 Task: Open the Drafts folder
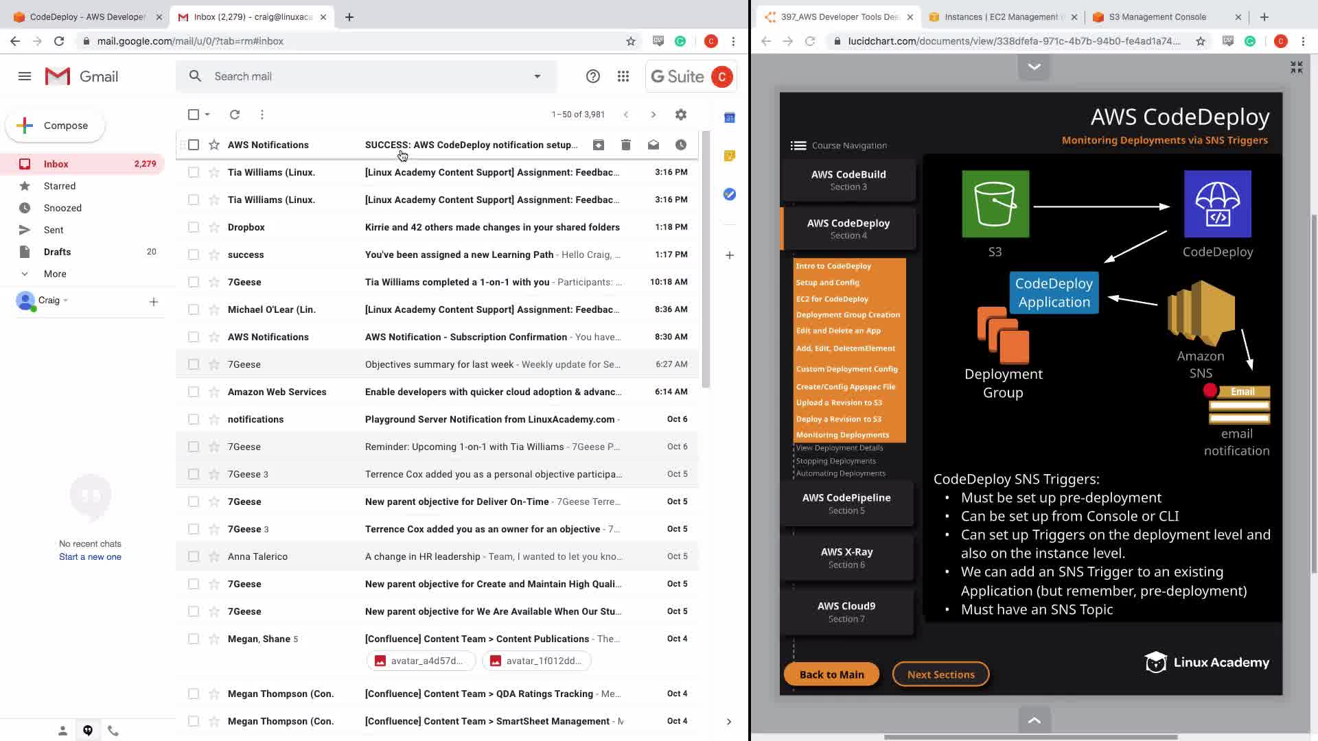pos(57,252)
